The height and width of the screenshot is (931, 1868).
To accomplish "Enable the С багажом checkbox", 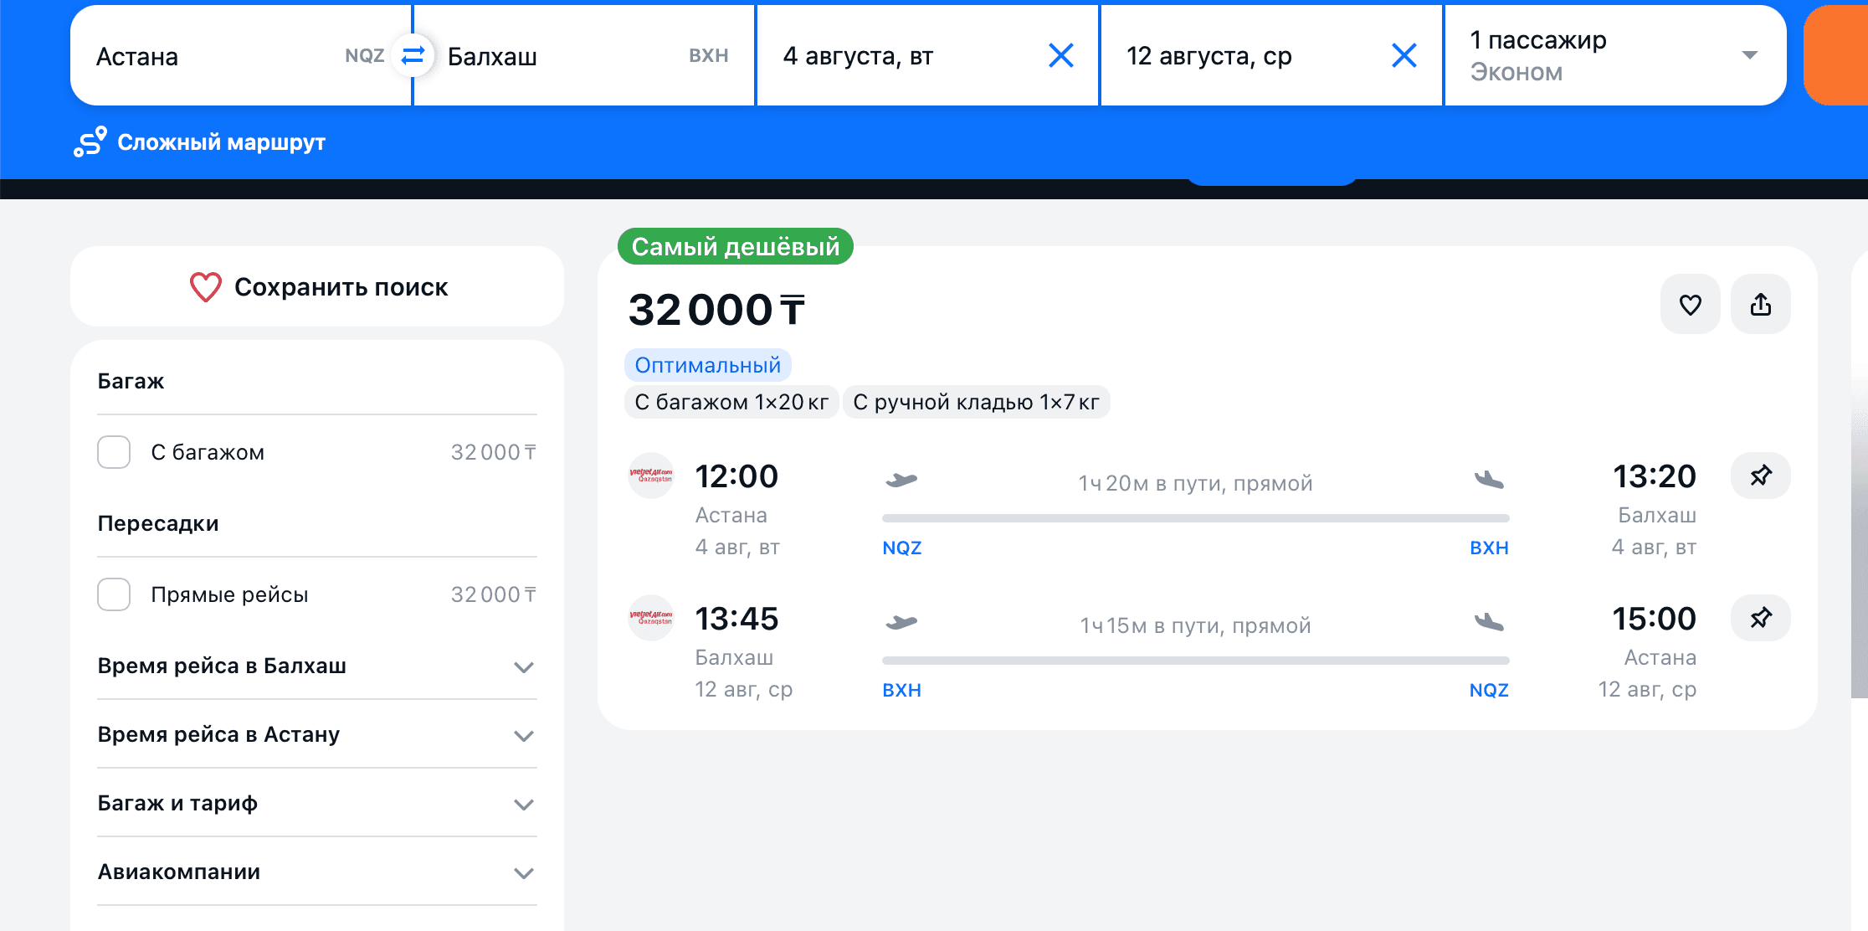I will click(x=114, y=452).
